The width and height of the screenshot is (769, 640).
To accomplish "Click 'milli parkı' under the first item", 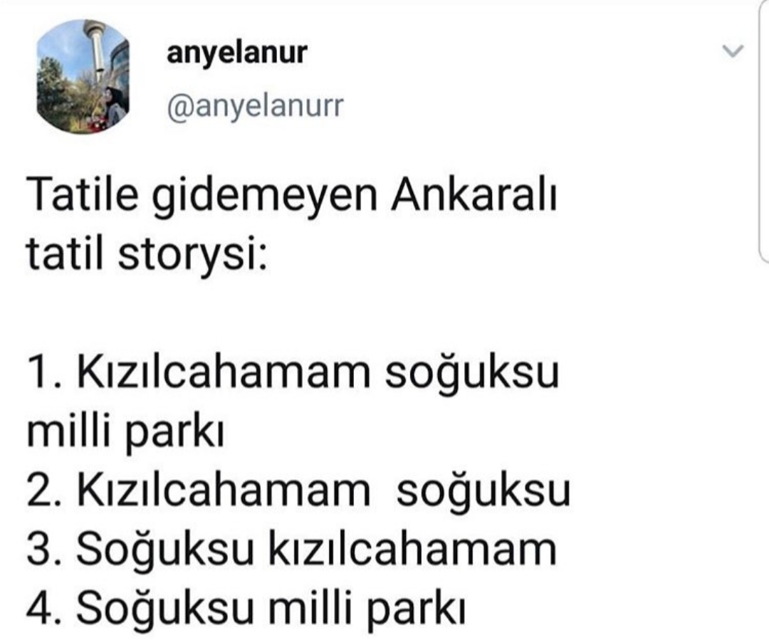I will tap(125, 433).
